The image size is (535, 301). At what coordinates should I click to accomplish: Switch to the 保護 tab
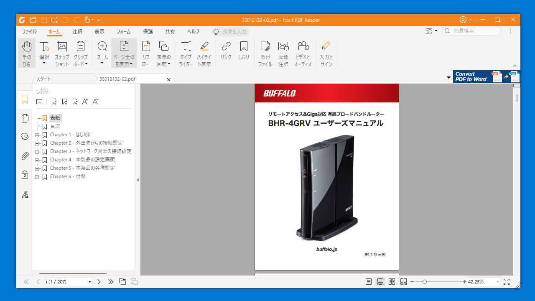pos(148,32)
